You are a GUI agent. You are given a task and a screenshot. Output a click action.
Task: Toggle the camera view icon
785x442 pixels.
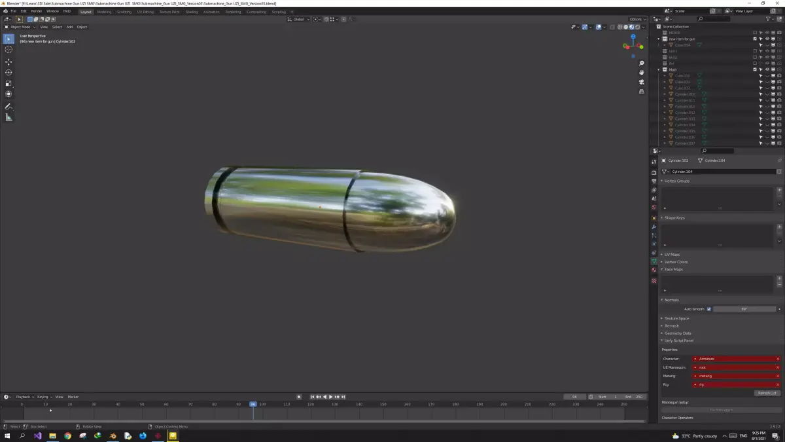click(x=642, y=82)
